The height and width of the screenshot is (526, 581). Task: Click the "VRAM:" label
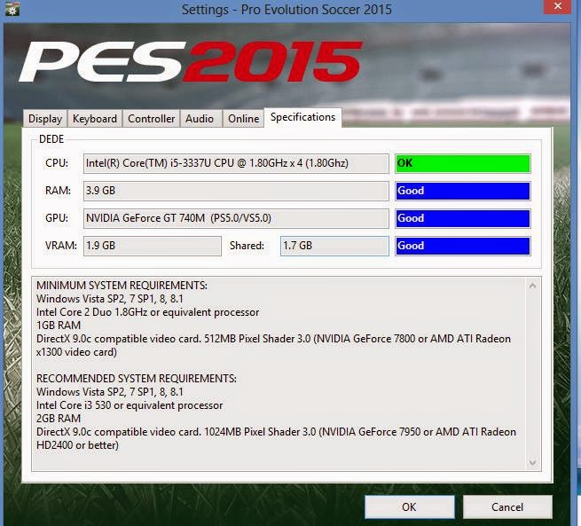[x=61, y=245]
